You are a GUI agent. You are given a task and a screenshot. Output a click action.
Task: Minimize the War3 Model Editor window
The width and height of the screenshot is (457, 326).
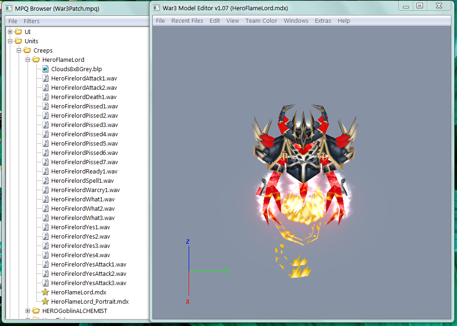click(x=406, y=6)
